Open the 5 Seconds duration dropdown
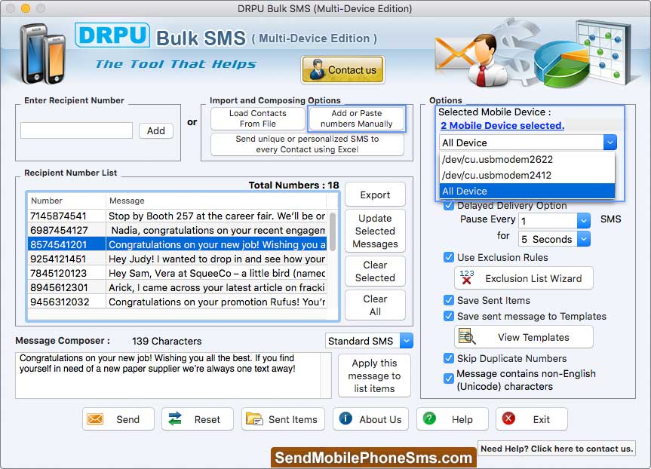Screen dimensions: 651x469 pos(583,239)
